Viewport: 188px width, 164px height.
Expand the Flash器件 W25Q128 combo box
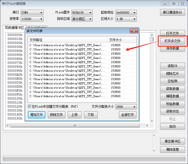tap(82, 12)
